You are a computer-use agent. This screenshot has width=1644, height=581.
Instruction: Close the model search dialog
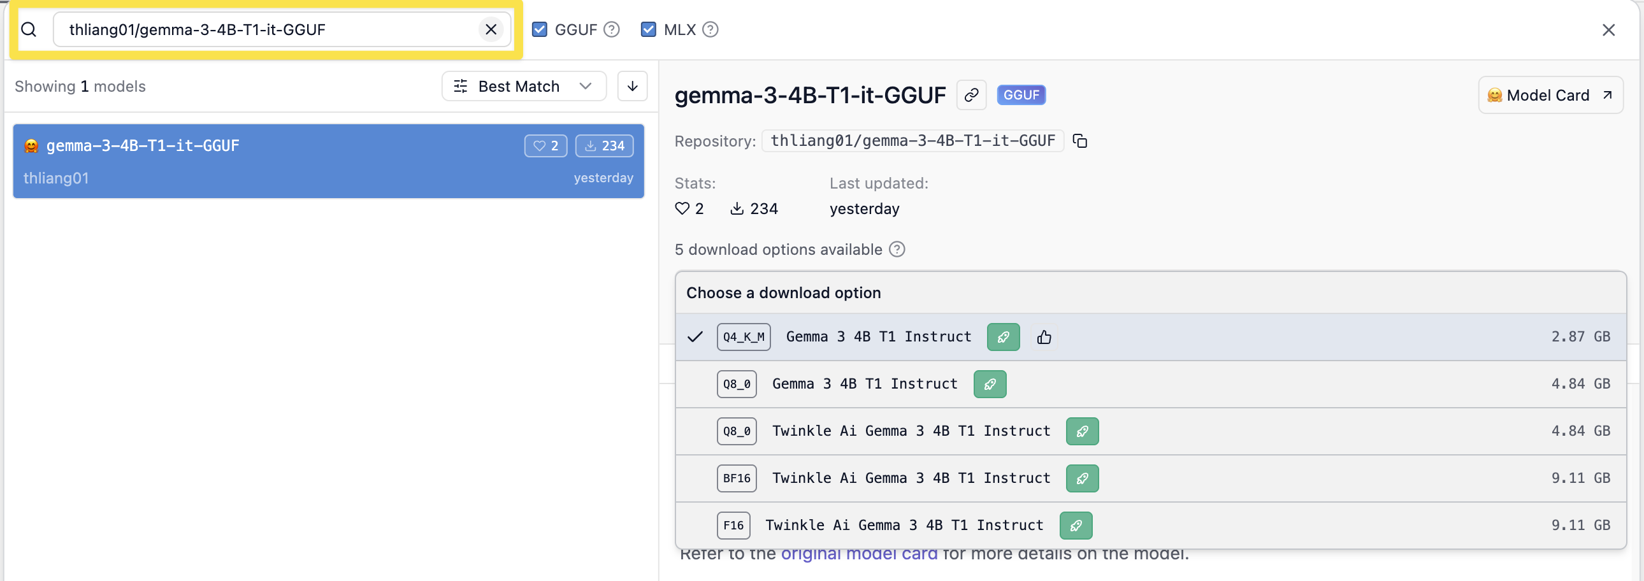[x=1608, y=30]
